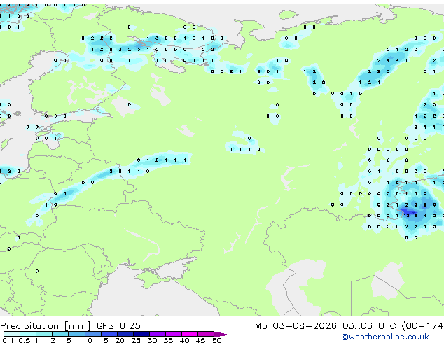Click the "45" legend label
The height and width of the screenshot is (343, 444).
tap(200, 340)
